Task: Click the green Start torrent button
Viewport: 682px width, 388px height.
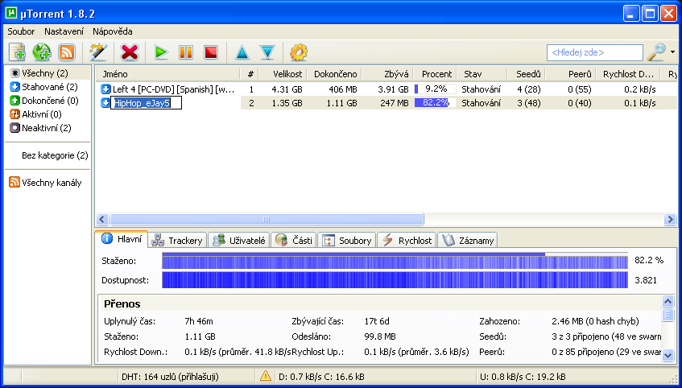Action: pos(161,52)
